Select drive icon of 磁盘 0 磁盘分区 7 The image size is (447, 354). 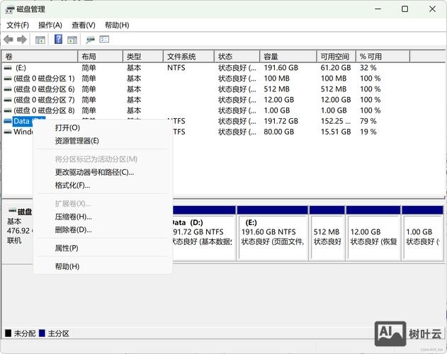tap(8, 100)
